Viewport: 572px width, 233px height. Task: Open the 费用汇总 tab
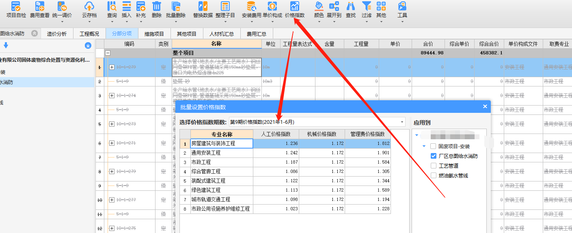point(257,34)
